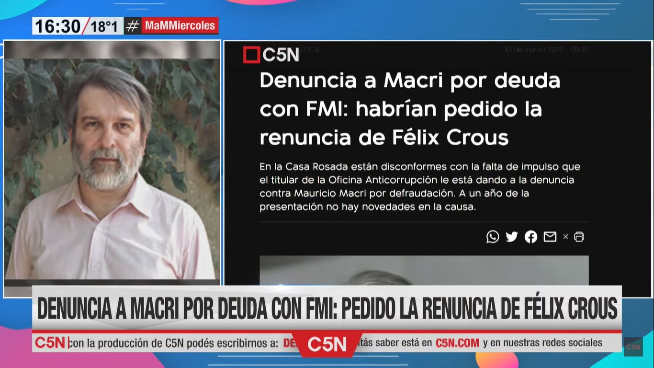Select the MaMMiercoles hashtag label
Viewport: 654px width, 368px height.
[x=180, y=26]
